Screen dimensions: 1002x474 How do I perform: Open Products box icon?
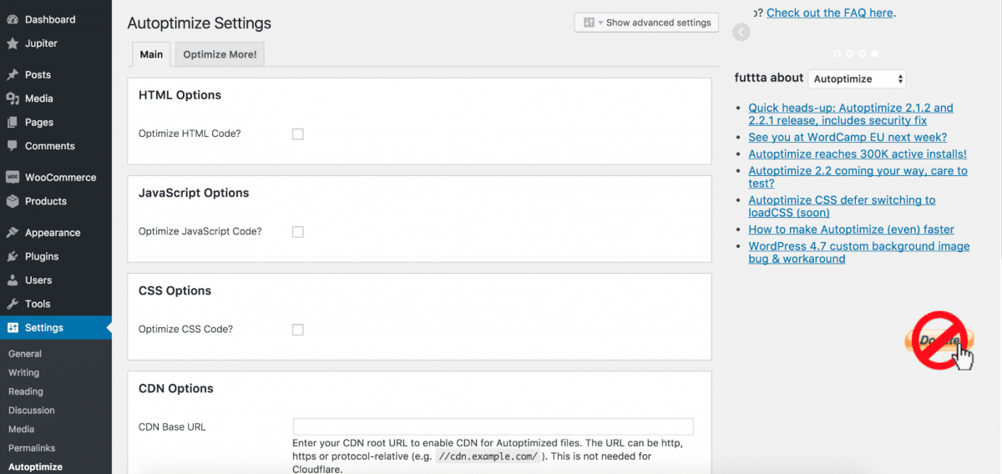[x=13, y=201]
